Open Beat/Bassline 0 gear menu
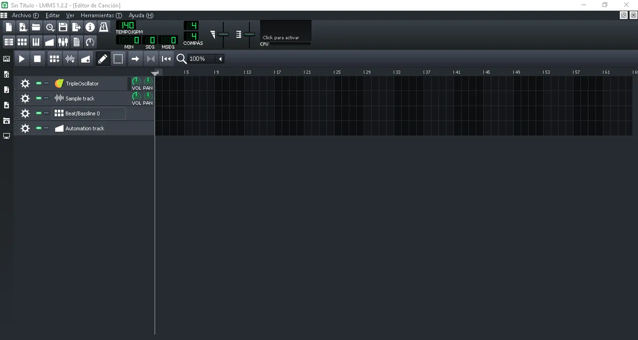 (x=25, y=113)
